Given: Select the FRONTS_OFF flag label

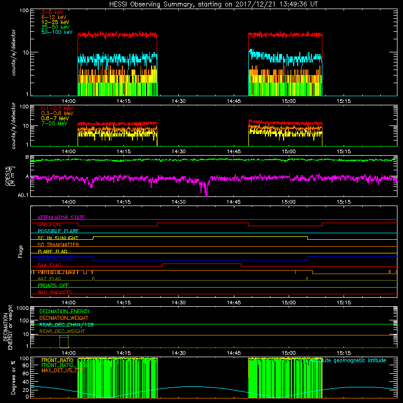Looking at the screenshot, I should click(x=53, y=286).
